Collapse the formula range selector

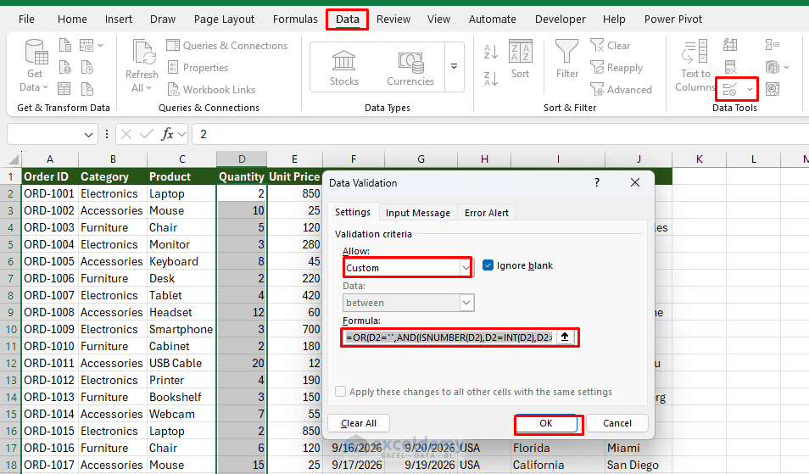565,337
